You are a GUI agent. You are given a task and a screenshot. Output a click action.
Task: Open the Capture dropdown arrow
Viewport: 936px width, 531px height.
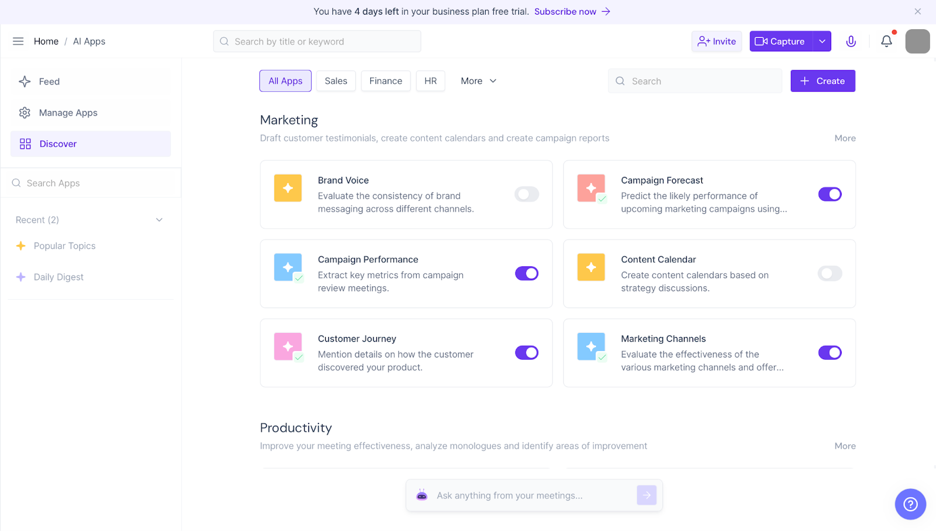822,41
